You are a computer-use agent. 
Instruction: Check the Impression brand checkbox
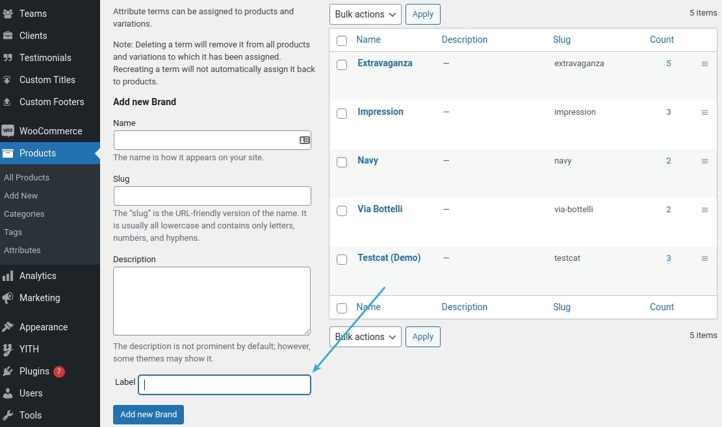point(342,114)
